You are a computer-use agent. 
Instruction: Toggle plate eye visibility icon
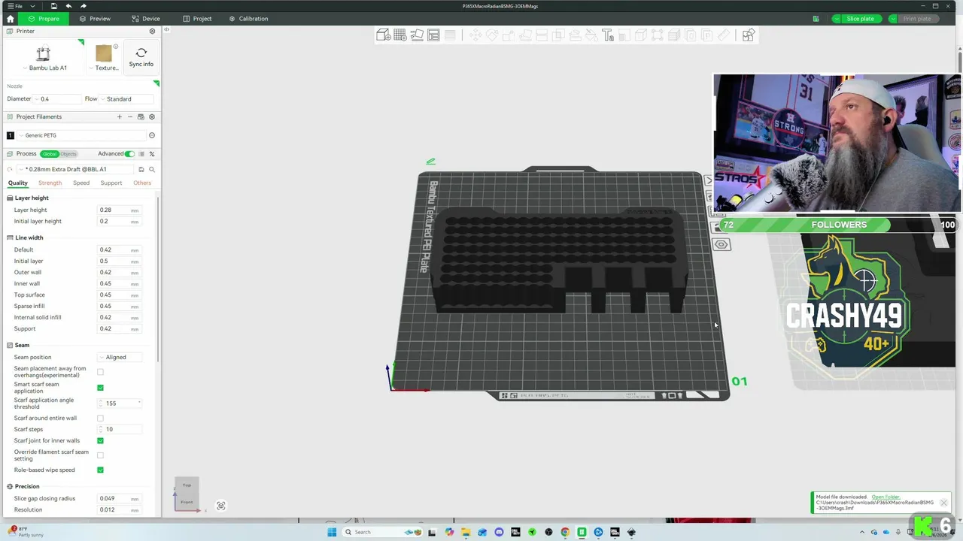(x=721, y=244)
